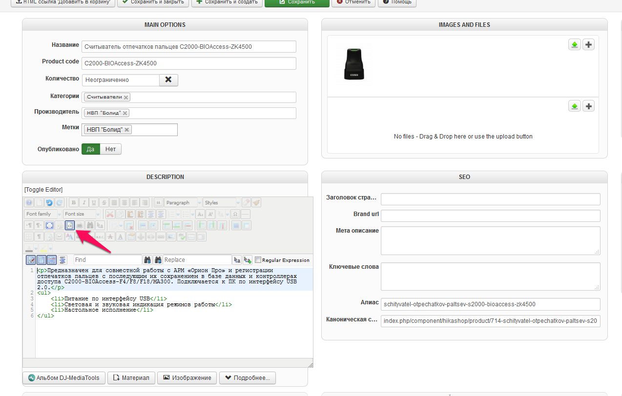The width and height of the screenshot is (622, 396).
Task: Toggle syntax highlighting in source editor
Action: click(x=31, y=260)
